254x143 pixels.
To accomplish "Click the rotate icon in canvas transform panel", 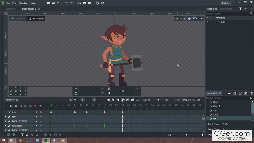I will pyautogui.click(x=76, y=93).
